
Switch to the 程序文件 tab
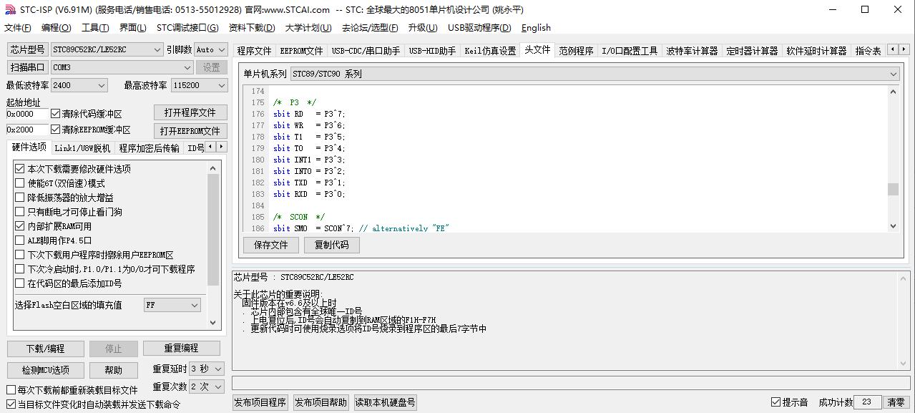pos(254,51)
